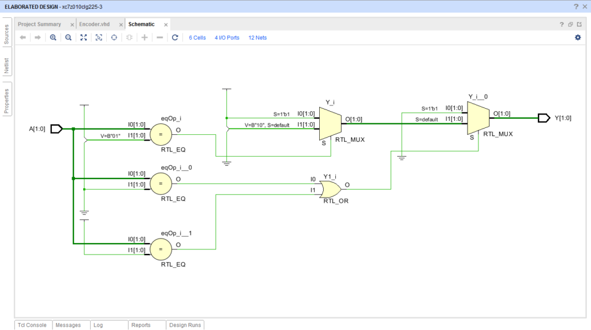The width and height of the screenshot is (591, 330).
Task: Click the V=B"10", S=default label
Action: [x=267, y=126]
